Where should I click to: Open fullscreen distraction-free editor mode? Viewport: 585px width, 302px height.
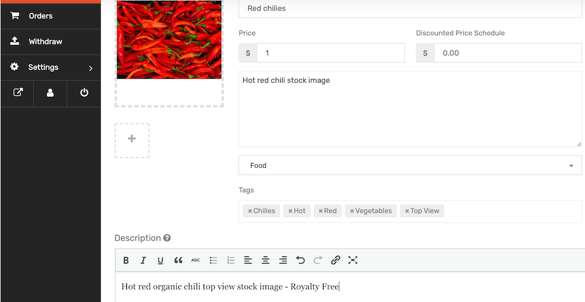point(353,260)
